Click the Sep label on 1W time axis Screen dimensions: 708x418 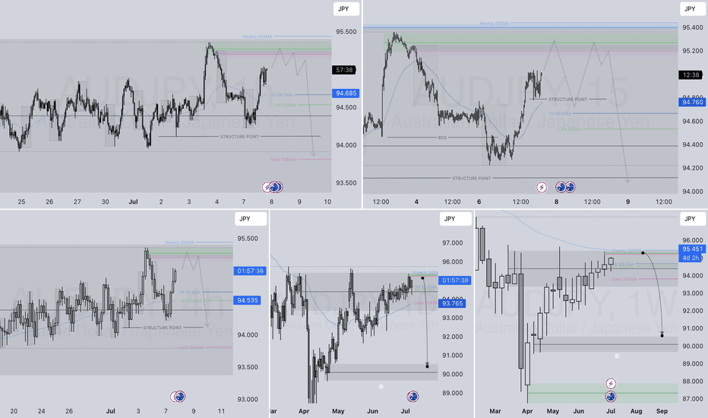coord(662,411)
